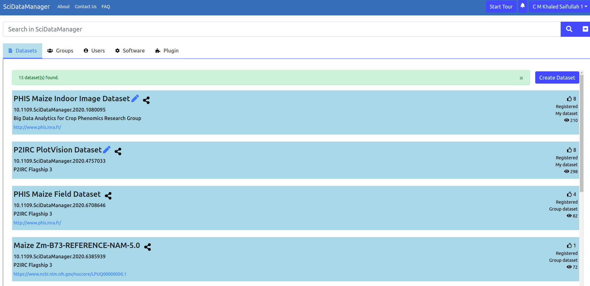Like PHIS Maize Indoor Image Dataset thumbs-up
This screenshot has height=286, width=590.
569,99
